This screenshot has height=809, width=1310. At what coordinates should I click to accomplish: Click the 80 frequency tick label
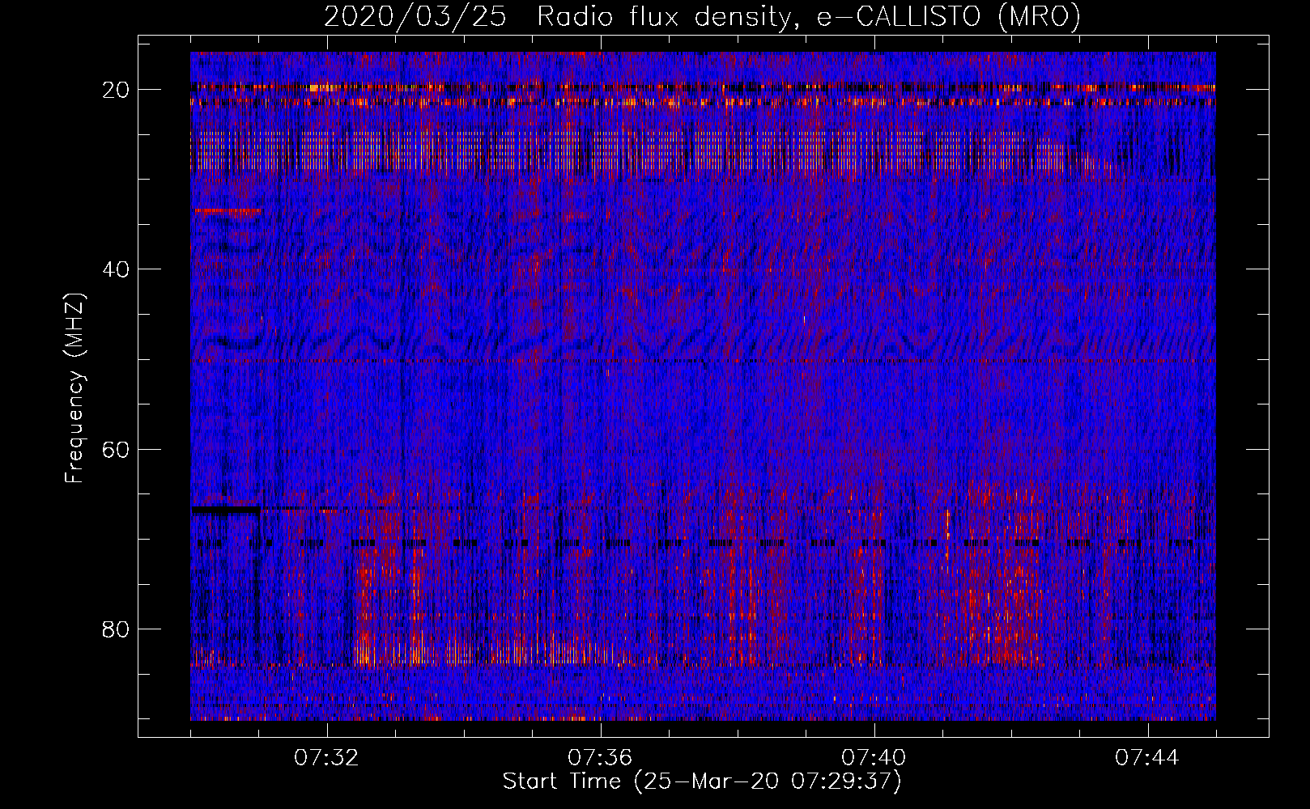tap(116, 629)
